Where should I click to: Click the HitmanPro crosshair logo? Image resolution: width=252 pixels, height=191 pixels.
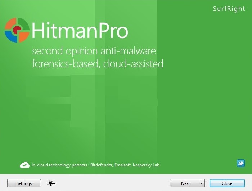coord(17,30)
